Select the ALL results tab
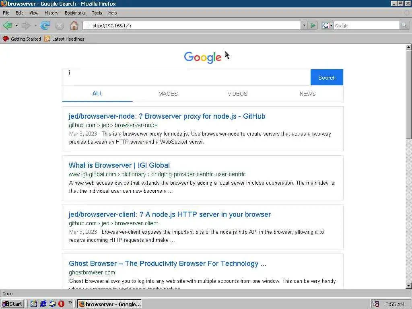This screenshot has width=412, height=309. click(97, 93)
